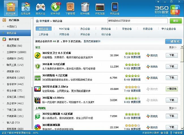Image resolution: width=184 pixels, height=135 pixels.
Task: Select the Win7必备 tab
Action: pyautogui.click(x=64, y=29)
